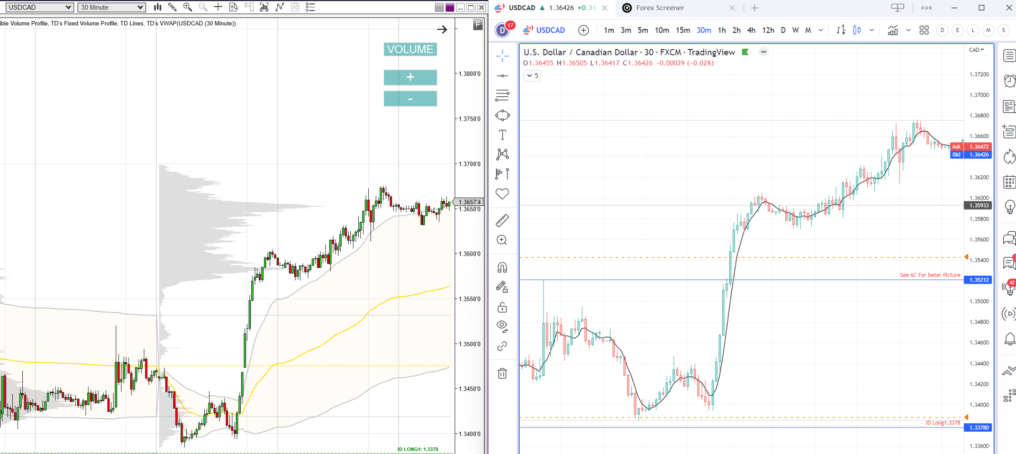Click the right arrow on left chart
1016x454 pixels.
tap(442, 30)
